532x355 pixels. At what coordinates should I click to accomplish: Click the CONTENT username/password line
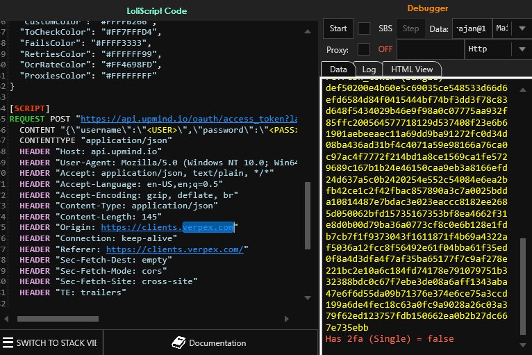click(x=158, y=130)
